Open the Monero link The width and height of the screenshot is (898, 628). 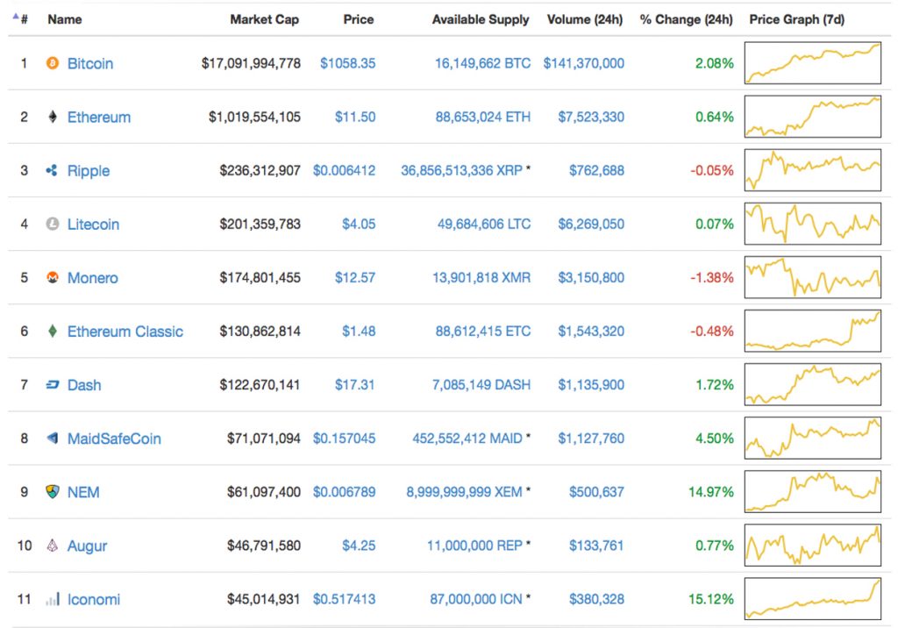pos(93,278)
